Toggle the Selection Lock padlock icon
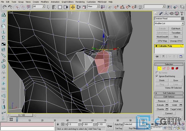The image size is (186, 131). tap(58, 124)
